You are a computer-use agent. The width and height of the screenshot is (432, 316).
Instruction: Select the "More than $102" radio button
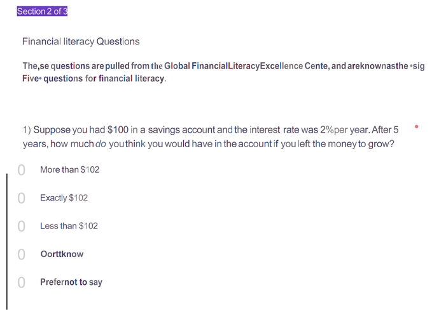coord(22,170)
